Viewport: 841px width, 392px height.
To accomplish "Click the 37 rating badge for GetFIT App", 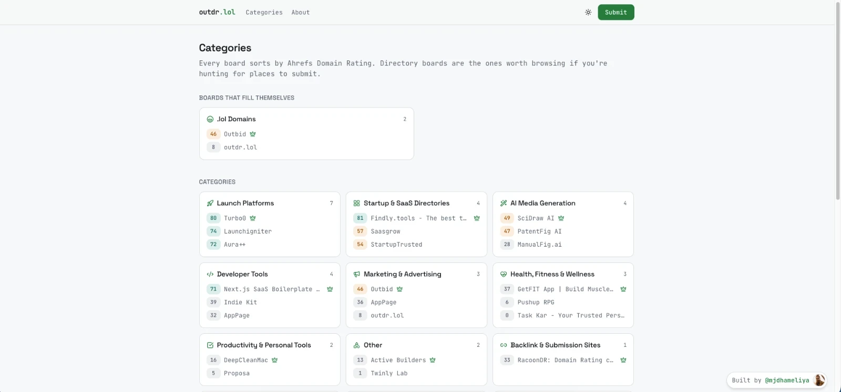I will point(507,289).
